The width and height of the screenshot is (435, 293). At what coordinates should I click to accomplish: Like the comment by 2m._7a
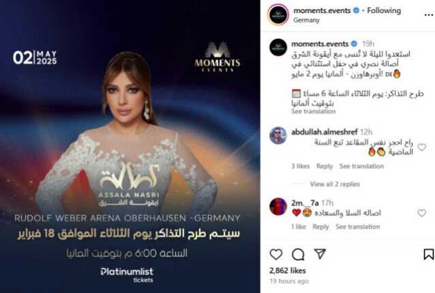[x=421, y=213]
